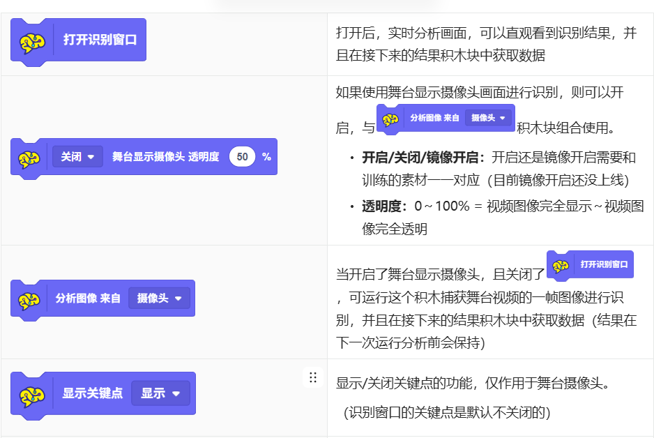The height and width of the screenshot is (438, 654).
Task: Click the 显示关键点 label on its block
Action: pyautogui.click(x=93, y=393)
